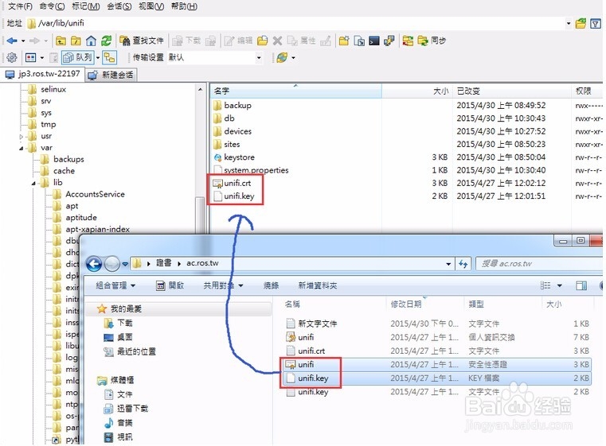Click the New Session (新建会话) tab
Viewport: 606px width, 446px height.
111,75
